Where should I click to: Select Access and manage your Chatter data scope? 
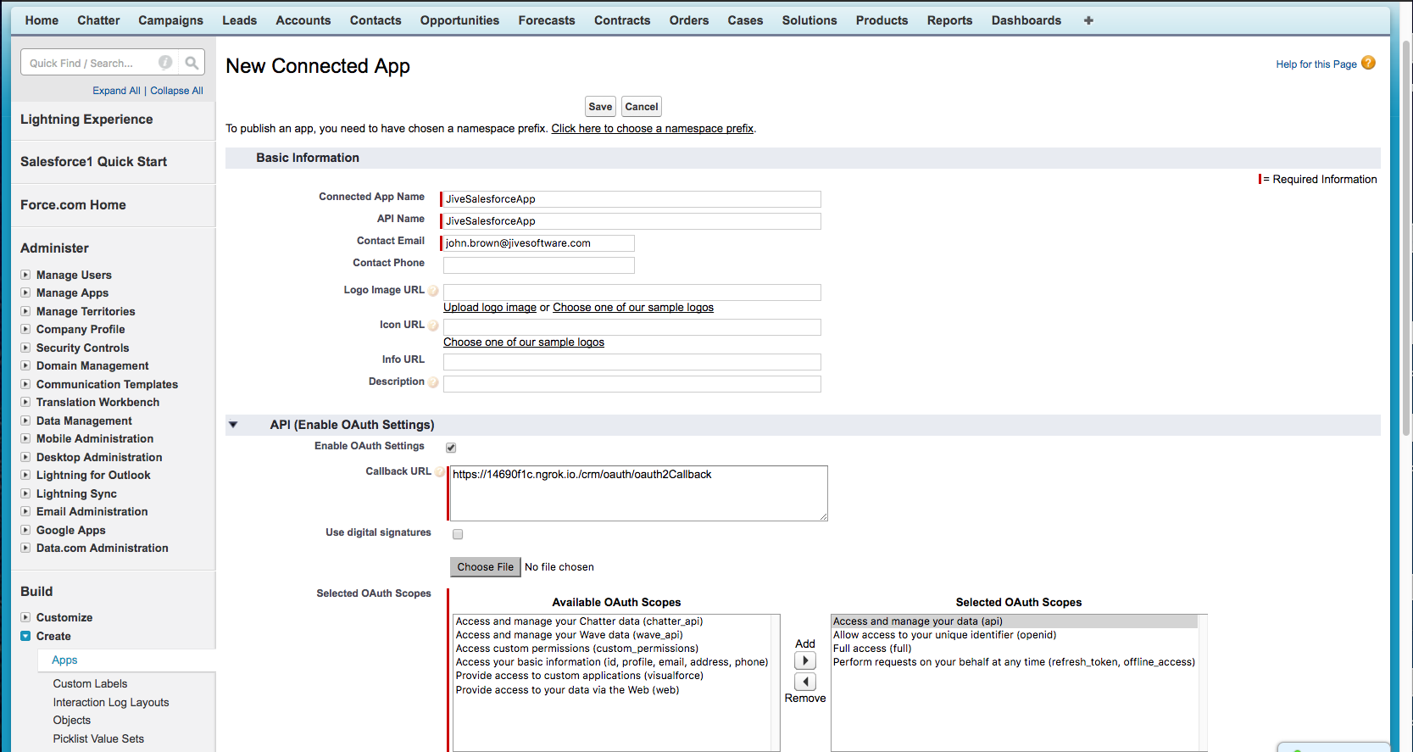click(580, 621)
